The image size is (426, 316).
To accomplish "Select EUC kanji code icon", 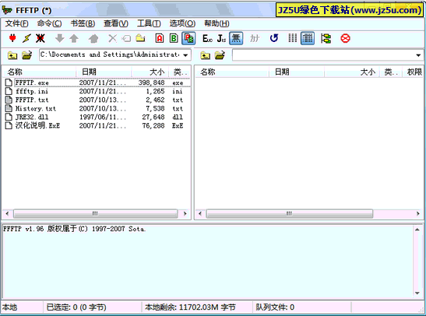I will 207,38.
